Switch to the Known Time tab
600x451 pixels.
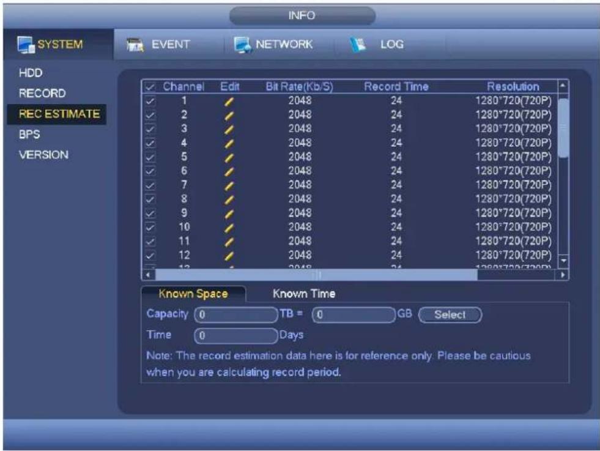tap(304, 294)
